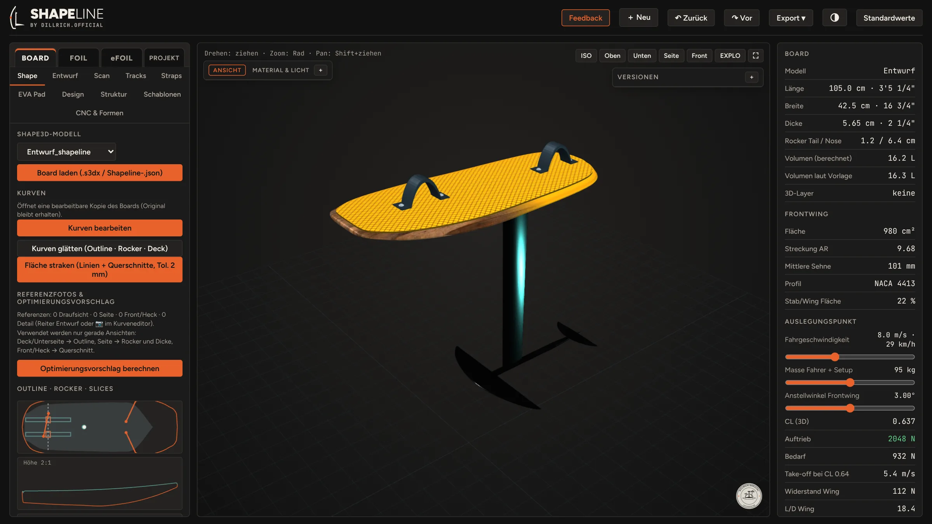Undo with the Zurück button
The width and height of the screenshot is (932, 524).
[691, 18]
